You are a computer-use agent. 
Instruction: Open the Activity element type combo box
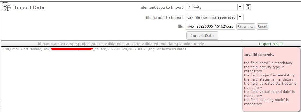click(x=211, y=7)
